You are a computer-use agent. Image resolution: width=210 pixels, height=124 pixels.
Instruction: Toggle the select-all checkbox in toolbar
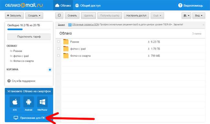point(59,15)
